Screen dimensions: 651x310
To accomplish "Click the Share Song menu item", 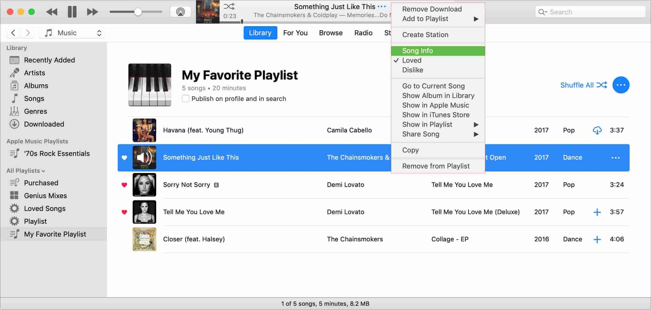I will point(421,134).
